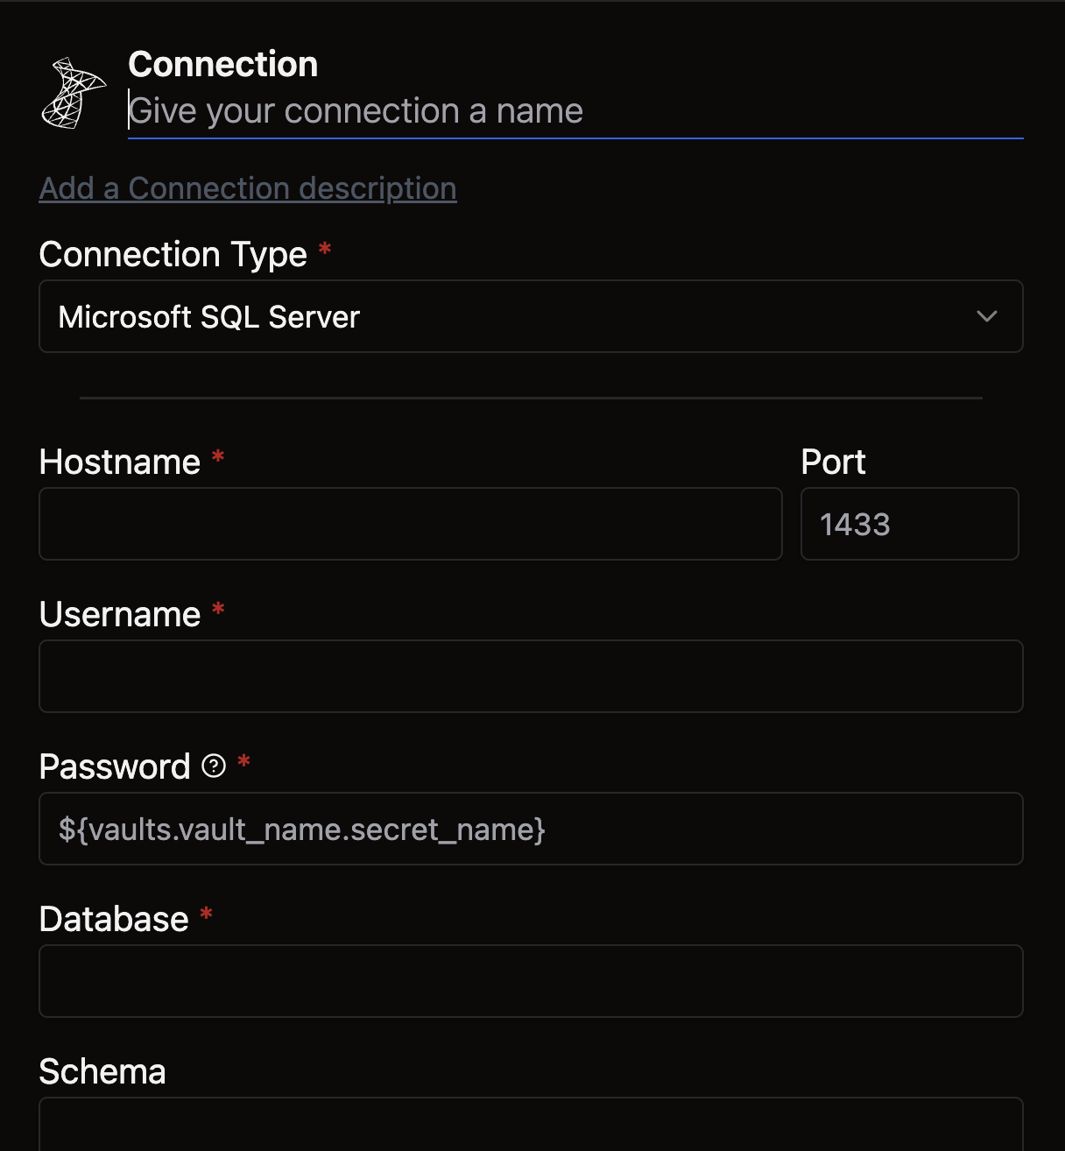Select the Database input box
This screenshot has width=1065, height=1151.
click(531, 981)
